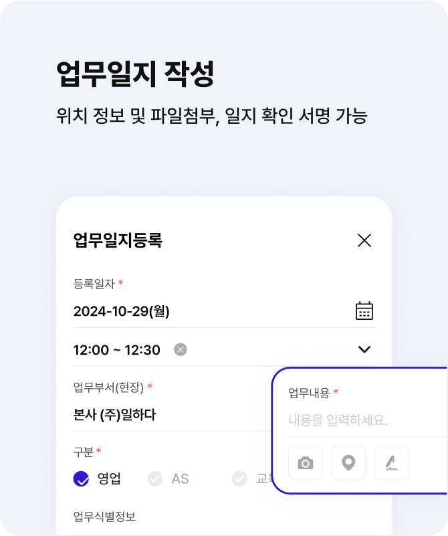Select the partially hidden 교육 radio option
448x536 pixels.
click(x=252, y=478)
